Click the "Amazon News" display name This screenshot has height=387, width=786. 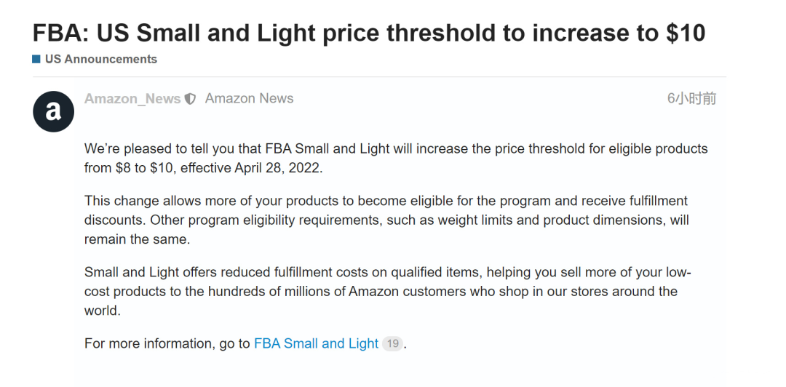(x=249, y=99)
